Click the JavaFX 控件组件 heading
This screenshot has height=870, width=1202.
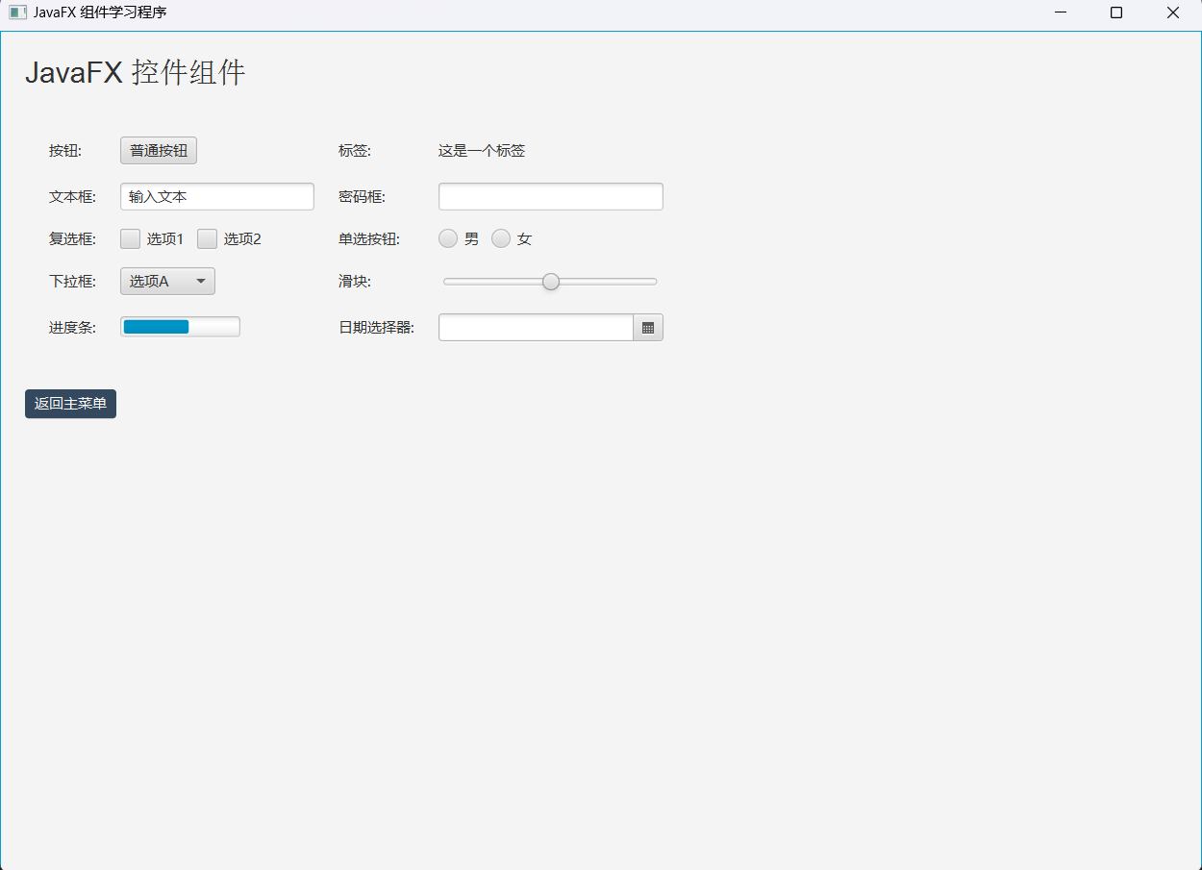pyautogui.click(x=135, y=71)
